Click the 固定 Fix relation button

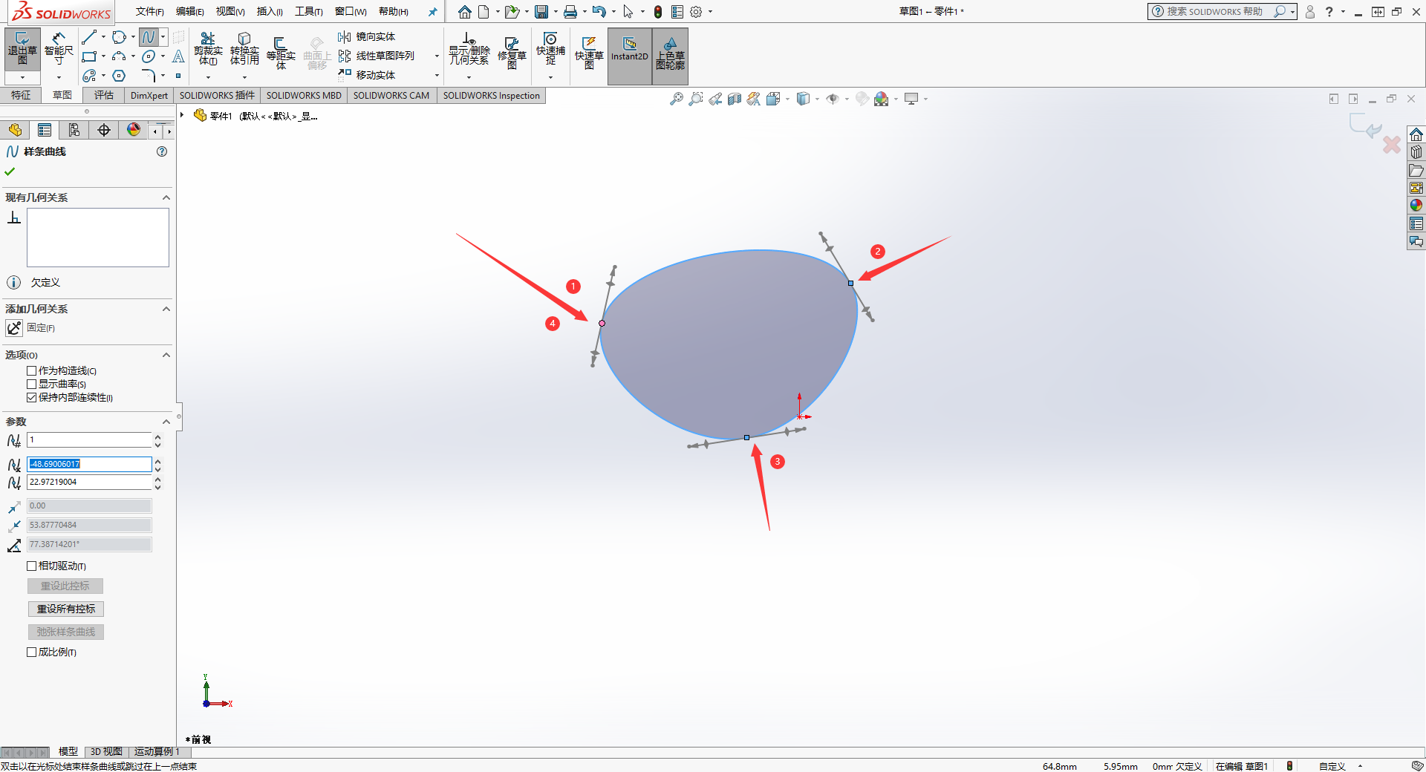point(14,327)
